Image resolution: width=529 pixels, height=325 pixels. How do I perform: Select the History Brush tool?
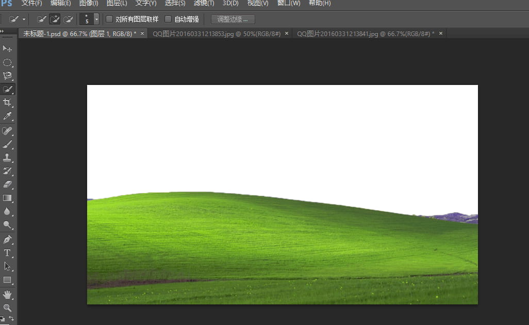pos(7,172)
